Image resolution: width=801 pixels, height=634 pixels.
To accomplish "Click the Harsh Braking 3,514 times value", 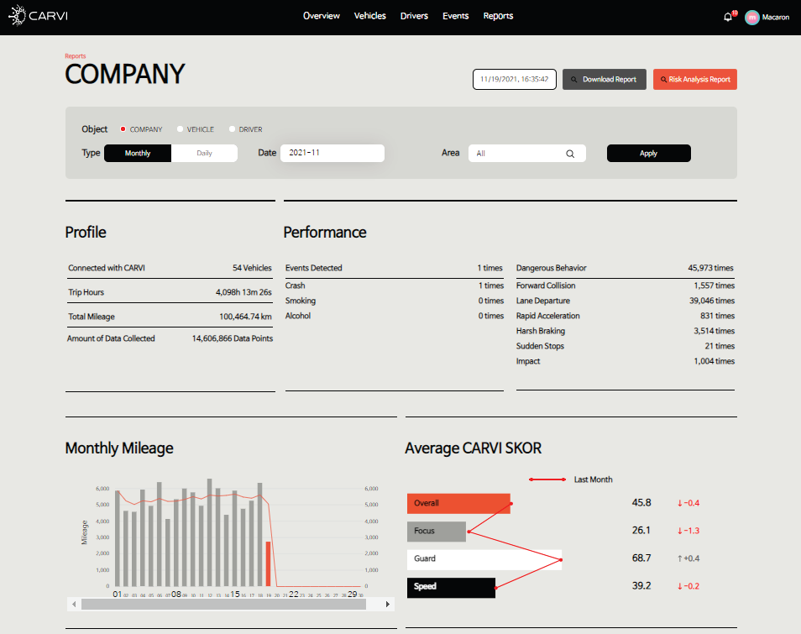I will (715, 331).
